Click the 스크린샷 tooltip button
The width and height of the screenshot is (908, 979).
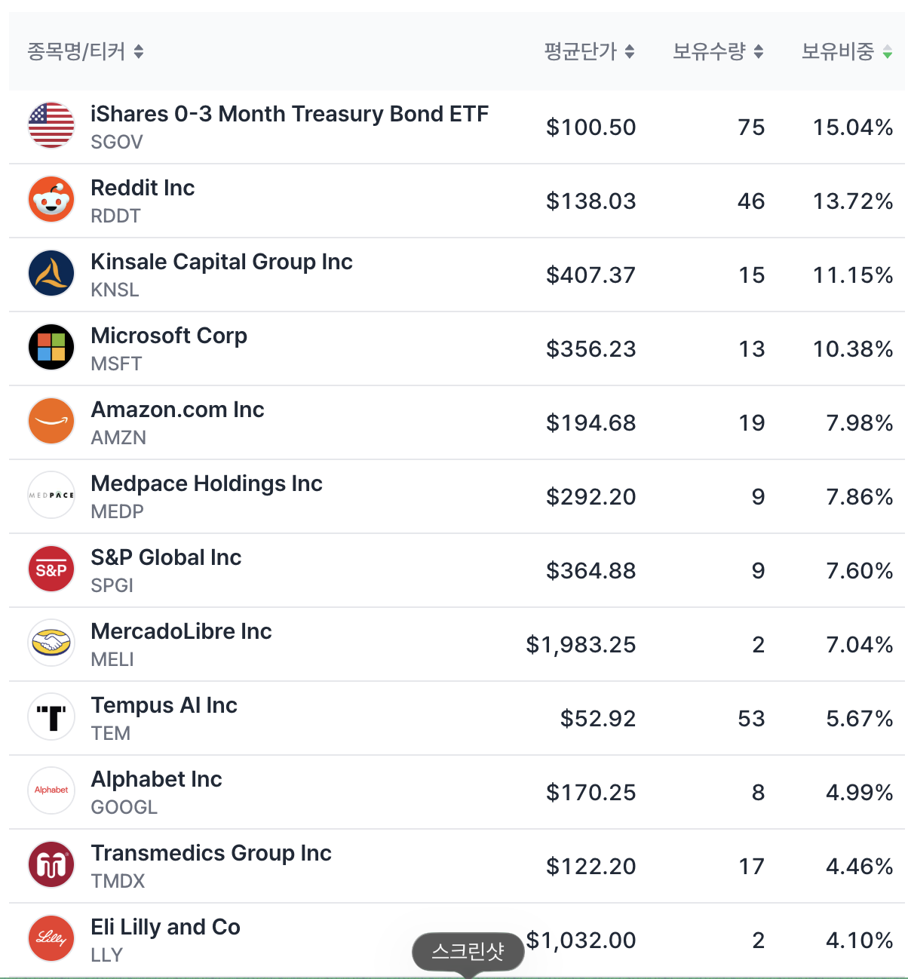[468, 951]
